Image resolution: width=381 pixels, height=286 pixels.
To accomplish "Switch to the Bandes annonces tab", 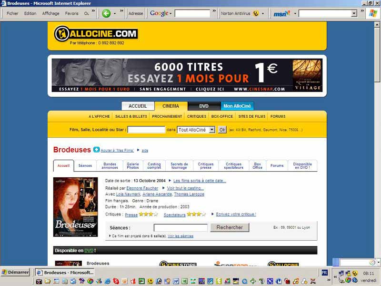I will (110, 166).
